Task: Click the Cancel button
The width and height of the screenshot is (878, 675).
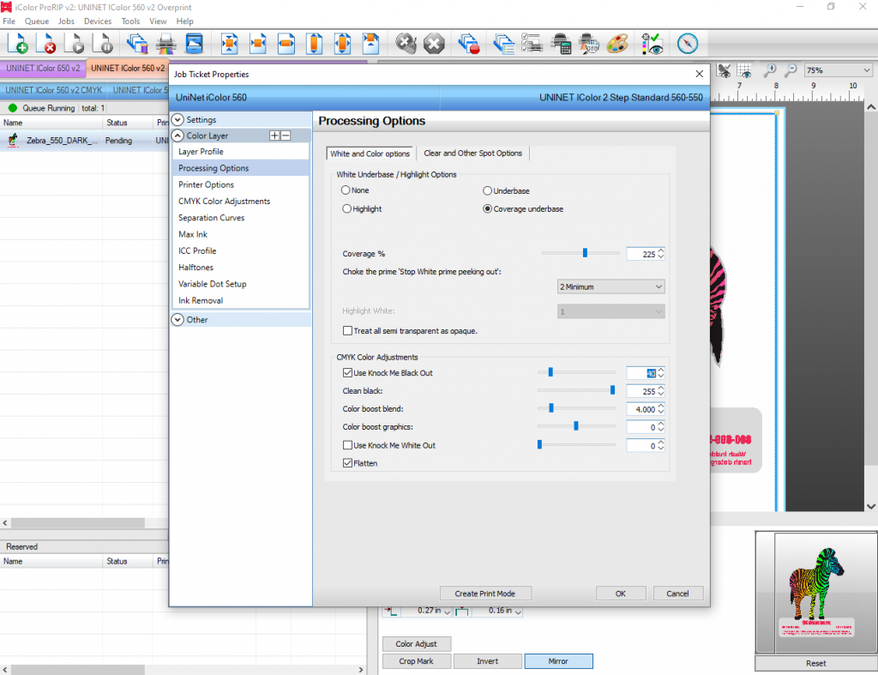Action: pos(677,594)
